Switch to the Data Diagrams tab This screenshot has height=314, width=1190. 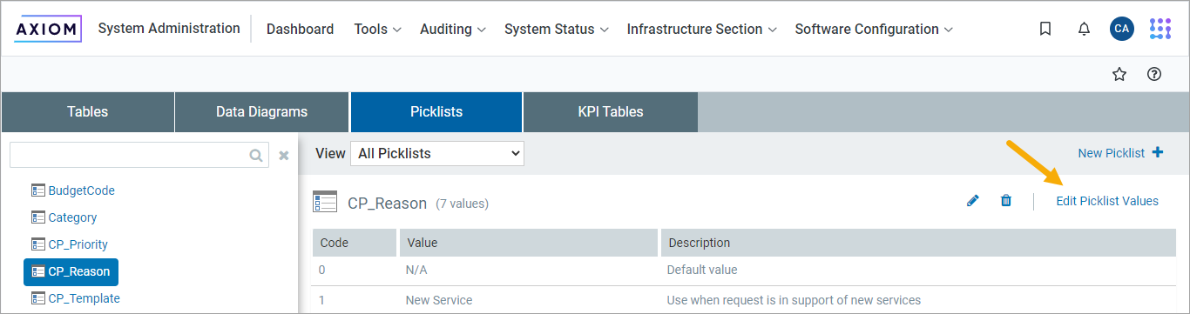(261, 112)
